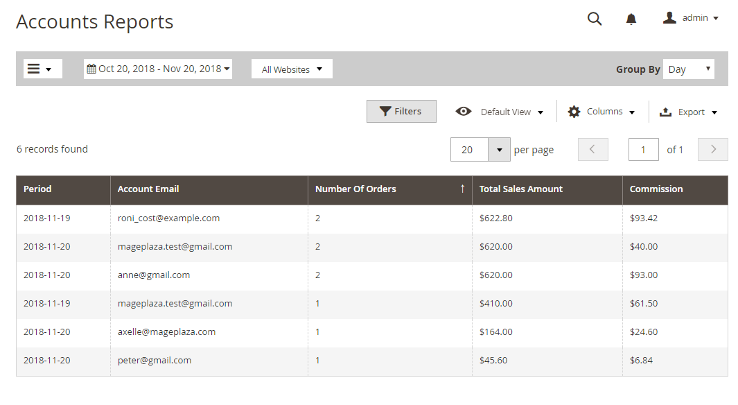Click the search magnifier icon

(595, 19)
